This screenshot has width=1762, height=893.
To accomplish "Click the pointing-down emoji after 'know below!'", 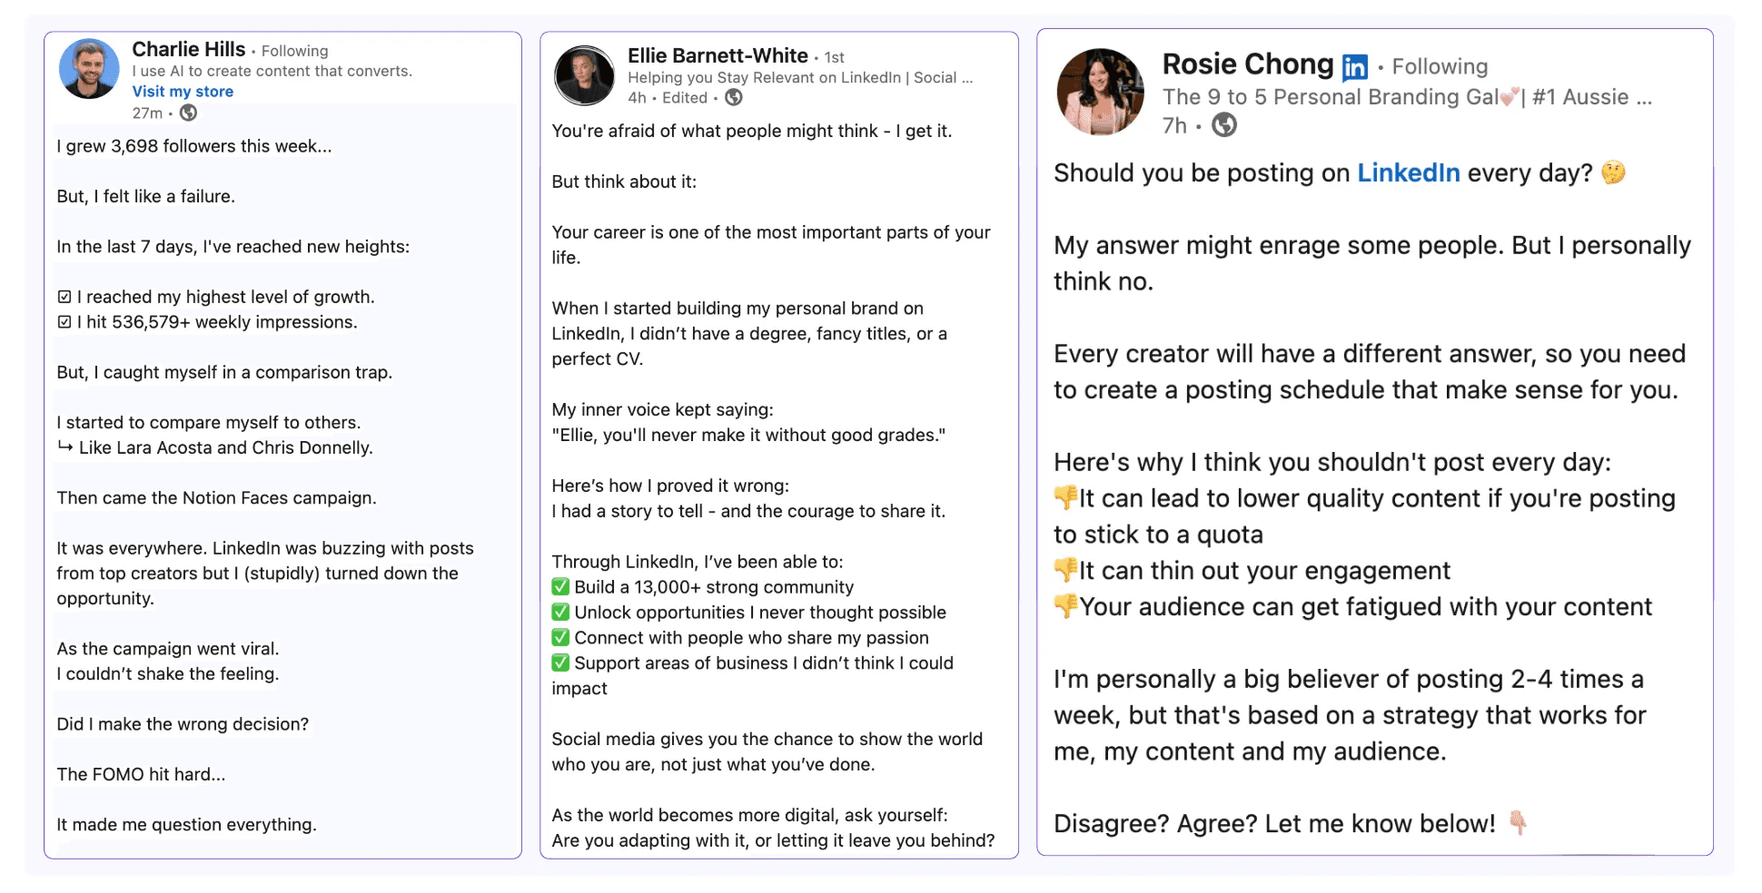I will [1517, 823].
